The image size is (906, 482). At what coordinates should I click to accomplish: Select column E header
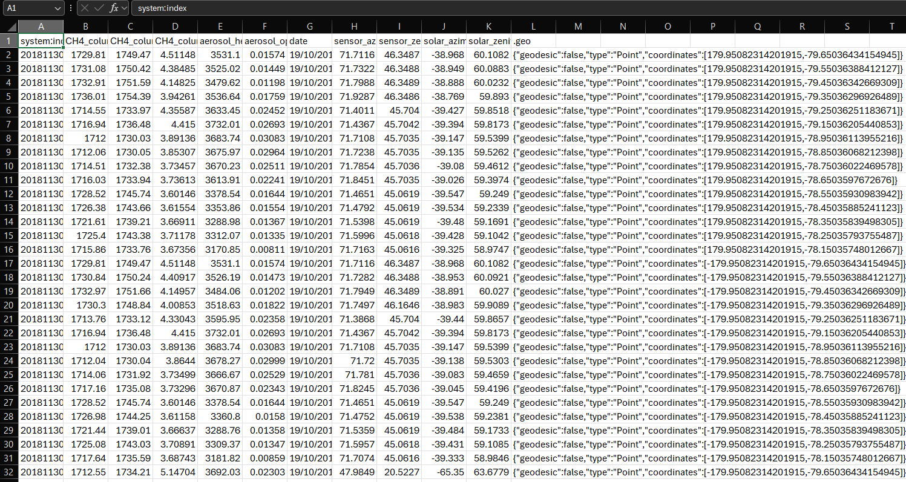tap(220, 27)
